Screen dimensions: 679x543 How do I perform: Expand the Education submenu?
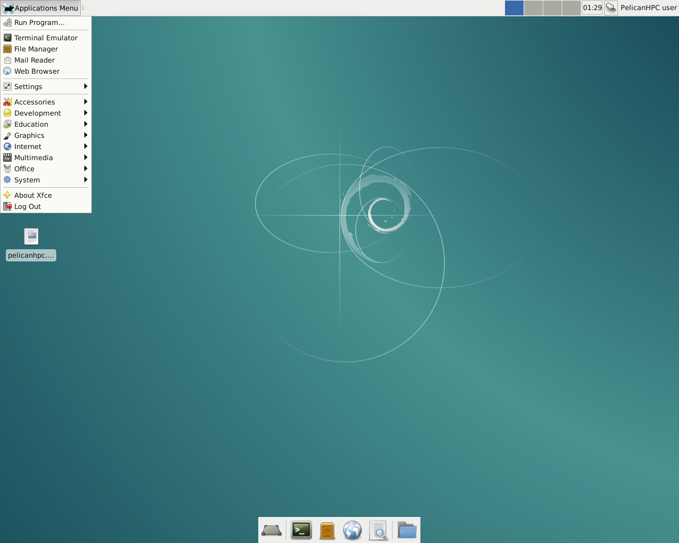coord(46,124)
